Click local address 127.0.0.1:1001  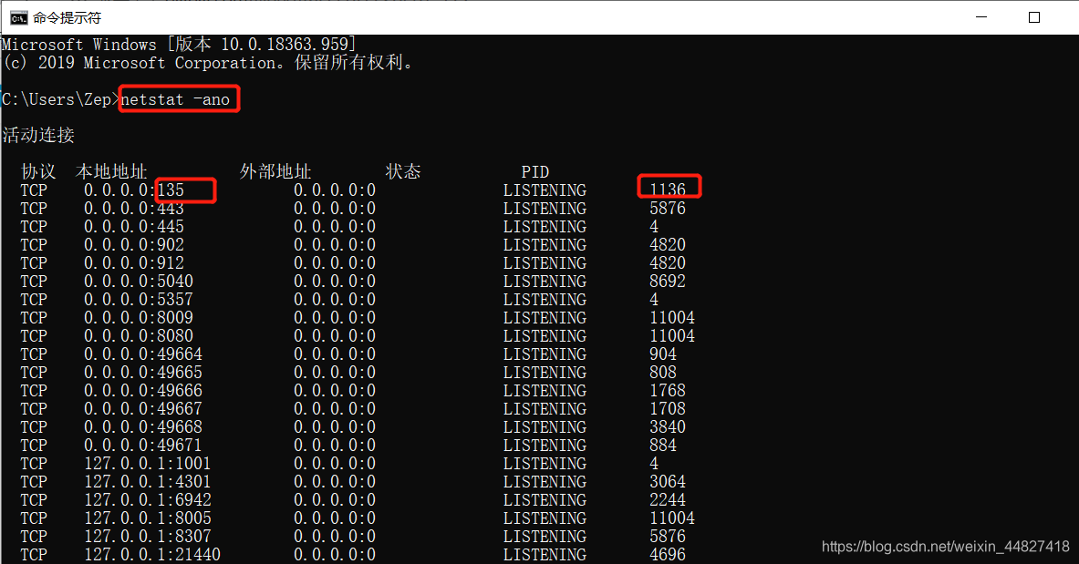pyautogui.click(x=147, y=464)
